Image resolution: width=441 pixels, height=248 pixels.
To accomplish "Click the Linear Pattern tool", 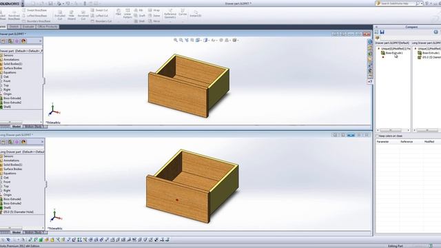I will (127, 14).
